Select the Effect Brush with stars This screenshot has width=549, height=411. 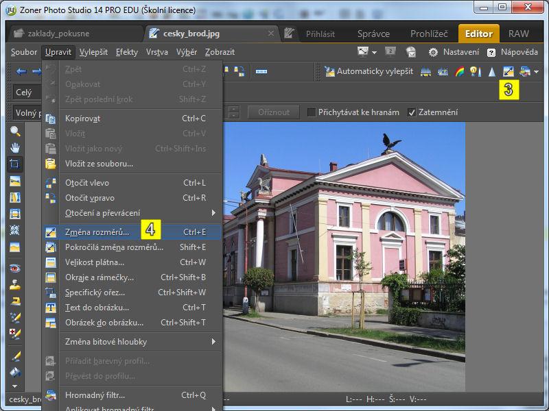click(x=14, y=318)
